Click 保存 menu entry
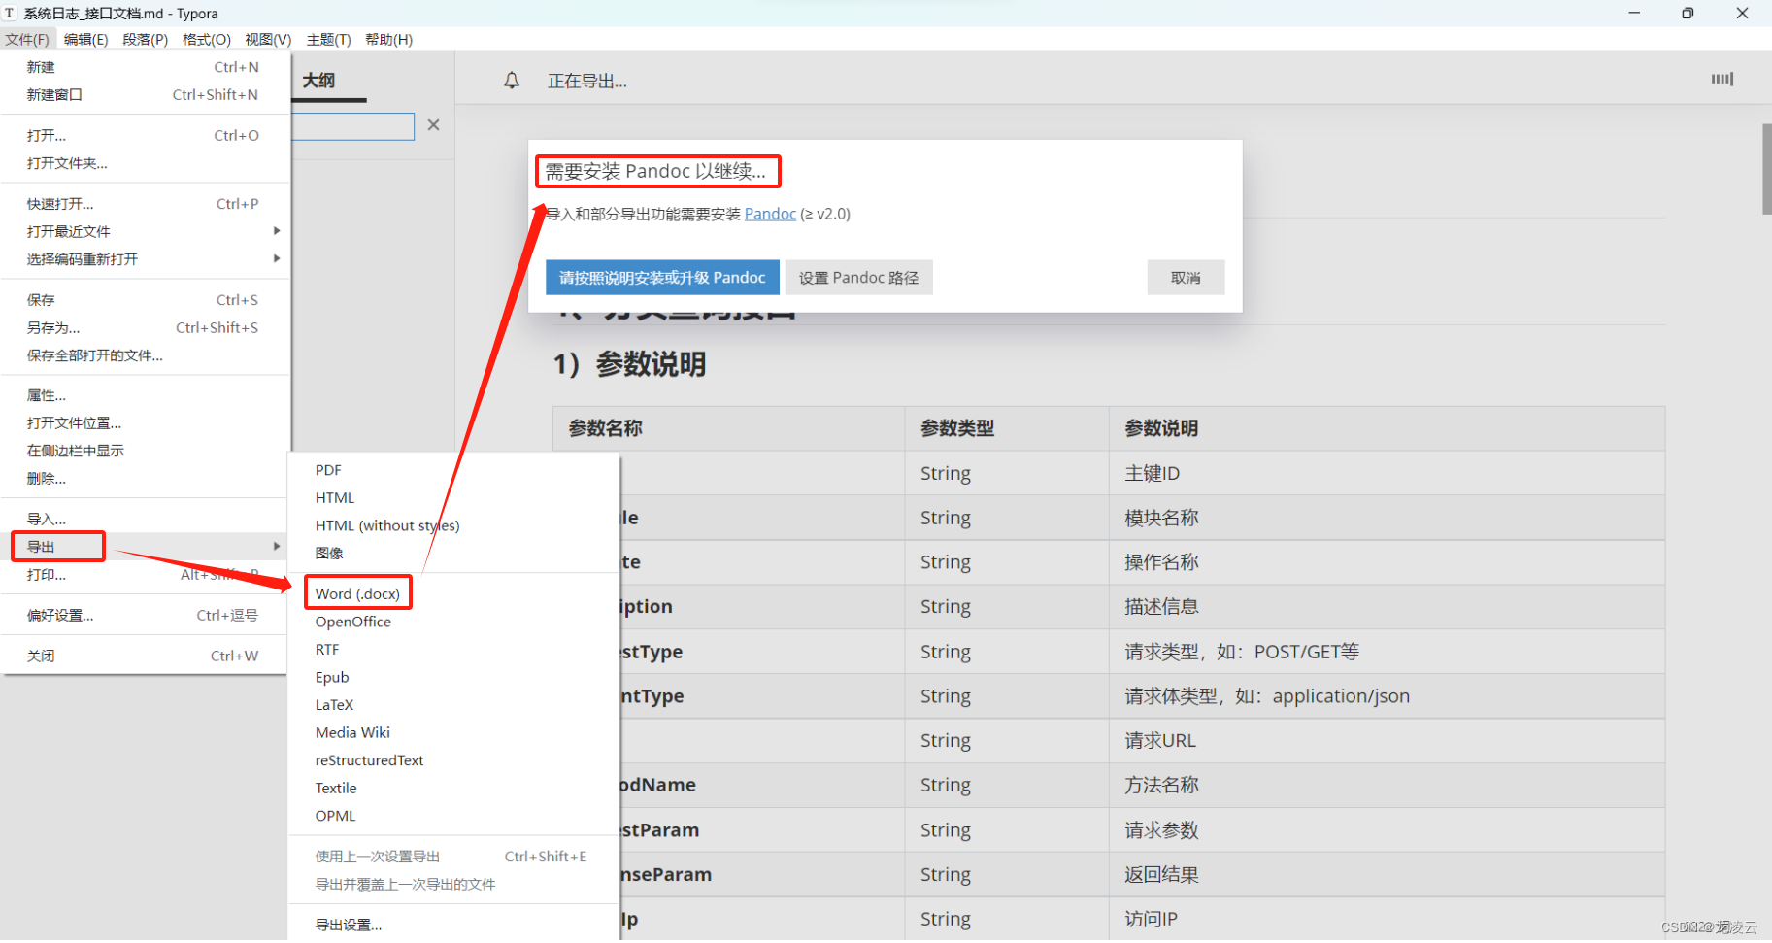Viewport: 1772px width, 943px height. [145, 300]
